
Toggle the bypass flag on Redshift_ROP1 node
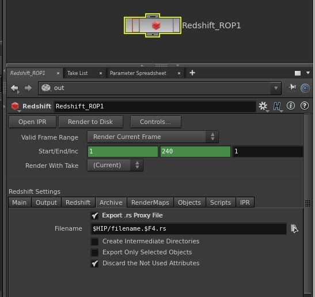coord(135,25)
